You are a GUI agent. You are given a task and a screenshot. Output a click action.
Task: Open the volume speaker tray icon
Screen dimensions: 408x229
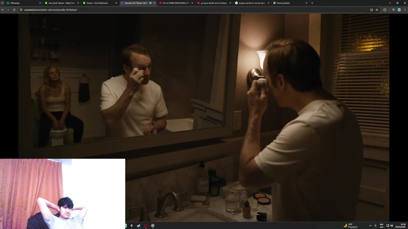coord(391,226)
